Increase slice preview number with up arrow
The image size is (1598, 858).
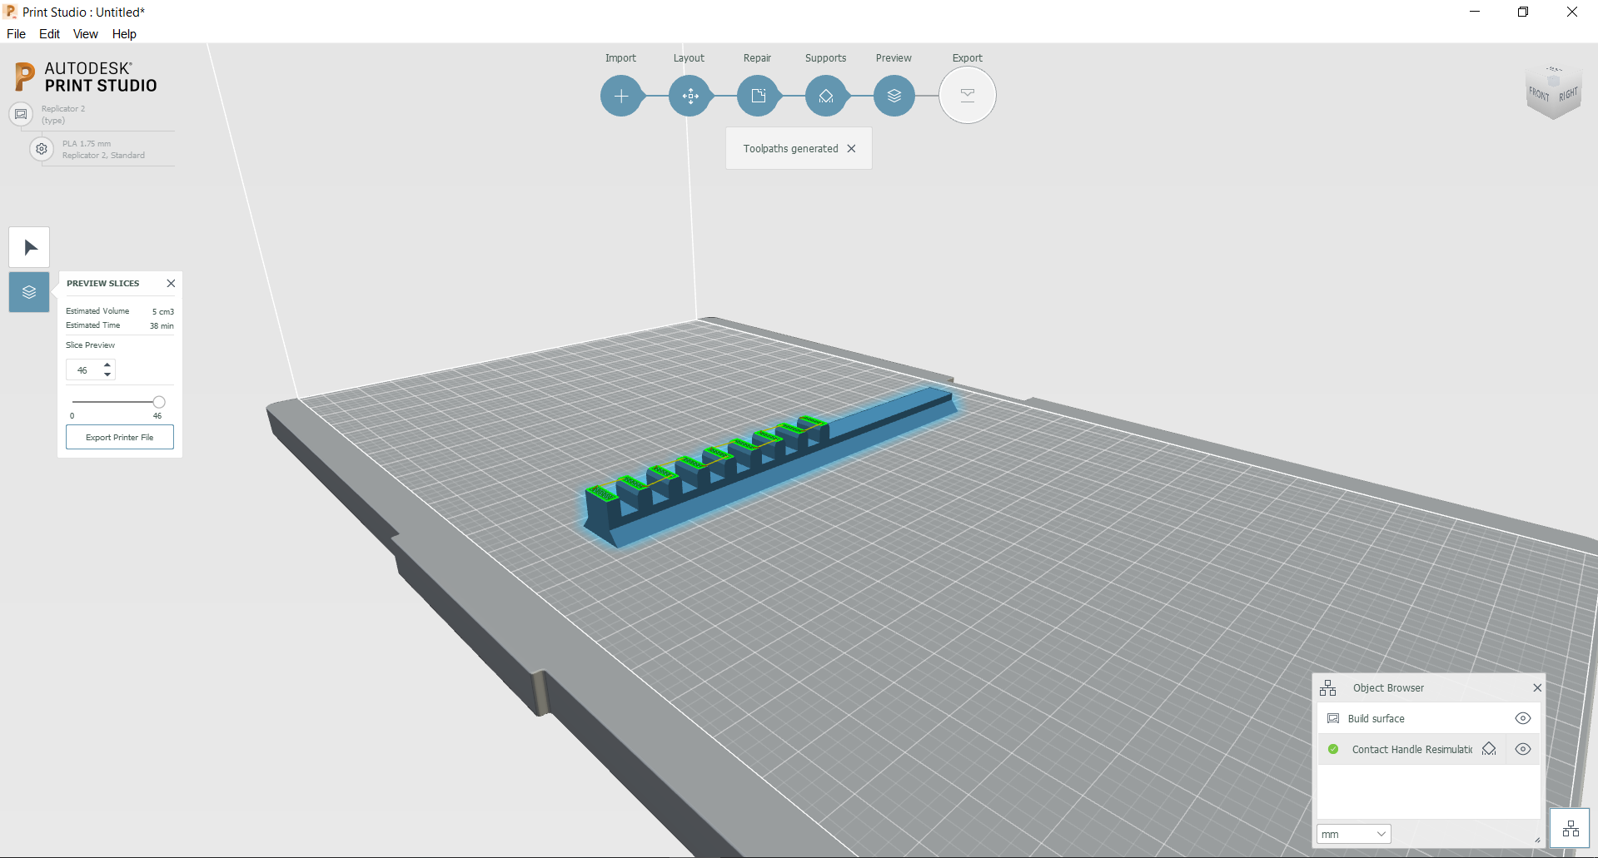pyautogui.click(x=107, y=365)
